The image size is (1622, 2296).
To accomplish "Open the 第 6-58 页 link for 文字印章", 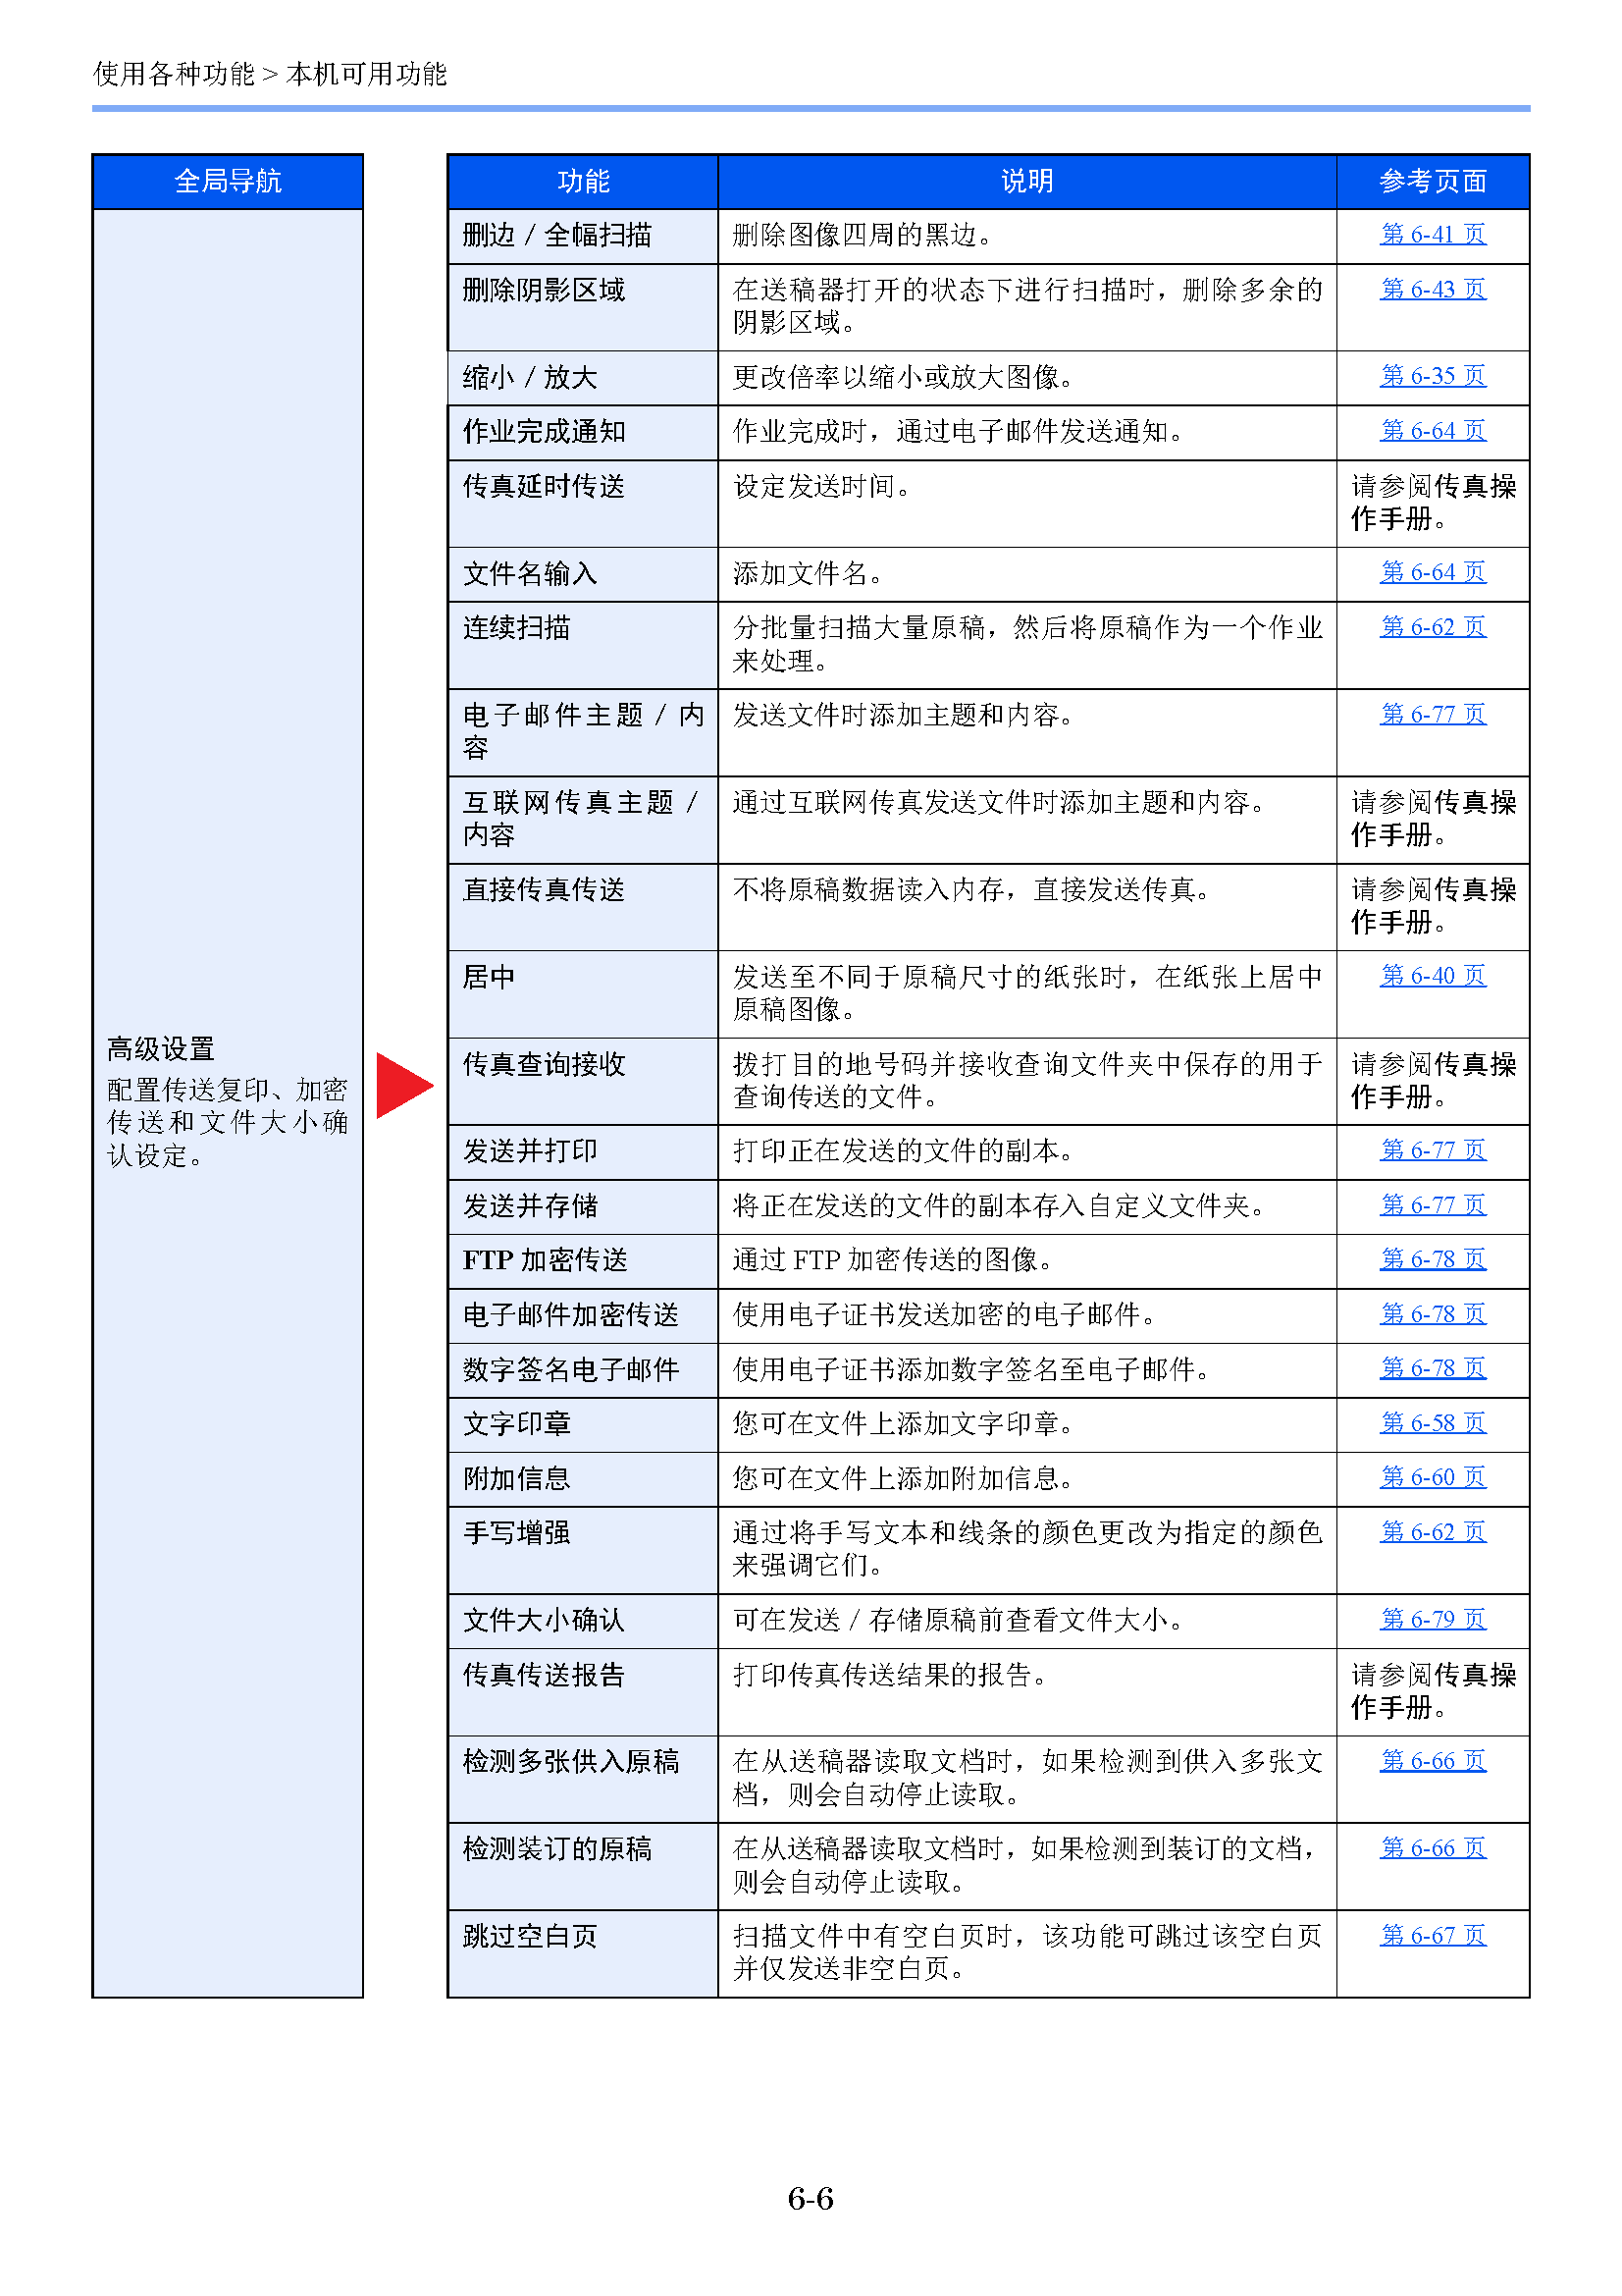I will point(1432,1423).
